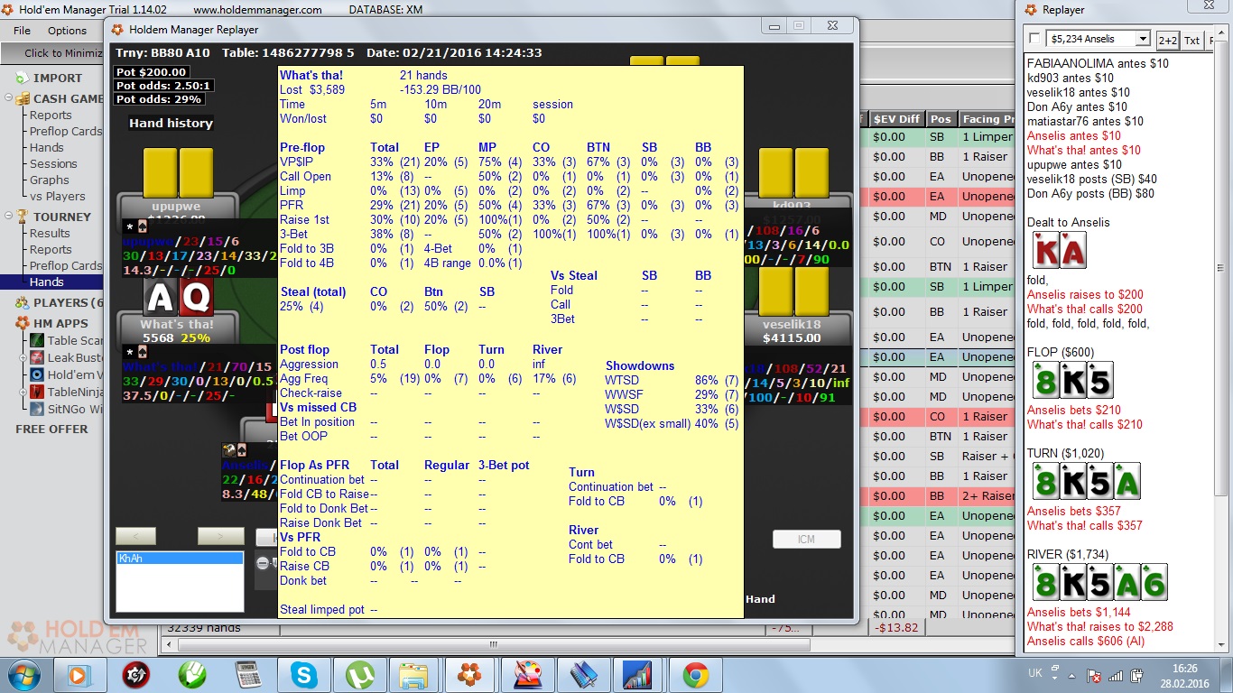
Task: Select the highlighted Tourney Hands item
Action: 51,282
